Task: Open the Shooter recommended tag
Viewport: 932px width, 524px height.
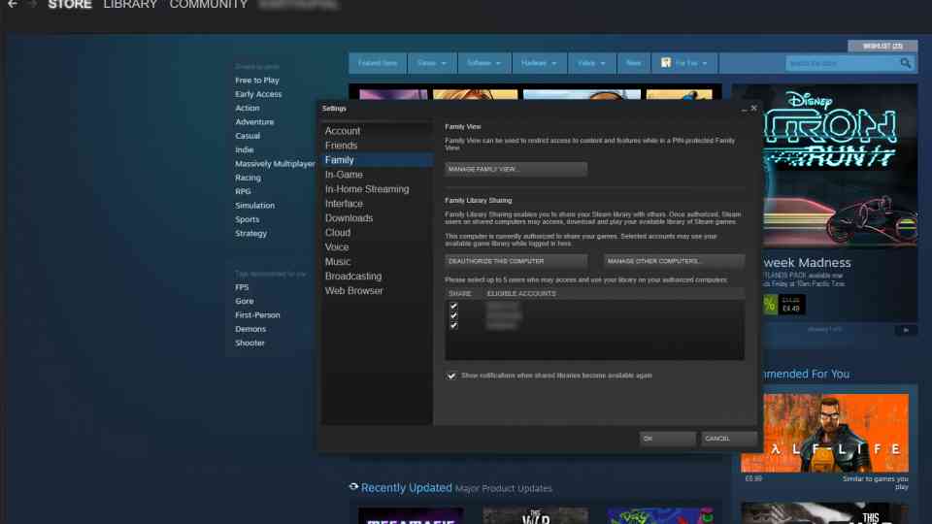Action: [x=250, y=343]
